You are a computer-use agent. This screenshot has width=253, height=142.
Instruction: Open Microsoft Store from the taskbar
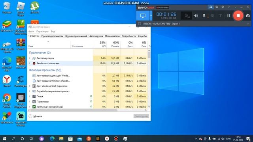pos(70,138)
